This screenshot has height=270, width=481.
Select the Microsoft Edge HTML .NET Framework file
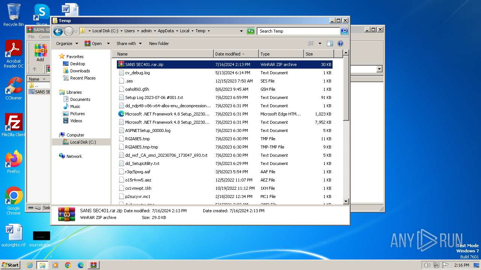224,114
